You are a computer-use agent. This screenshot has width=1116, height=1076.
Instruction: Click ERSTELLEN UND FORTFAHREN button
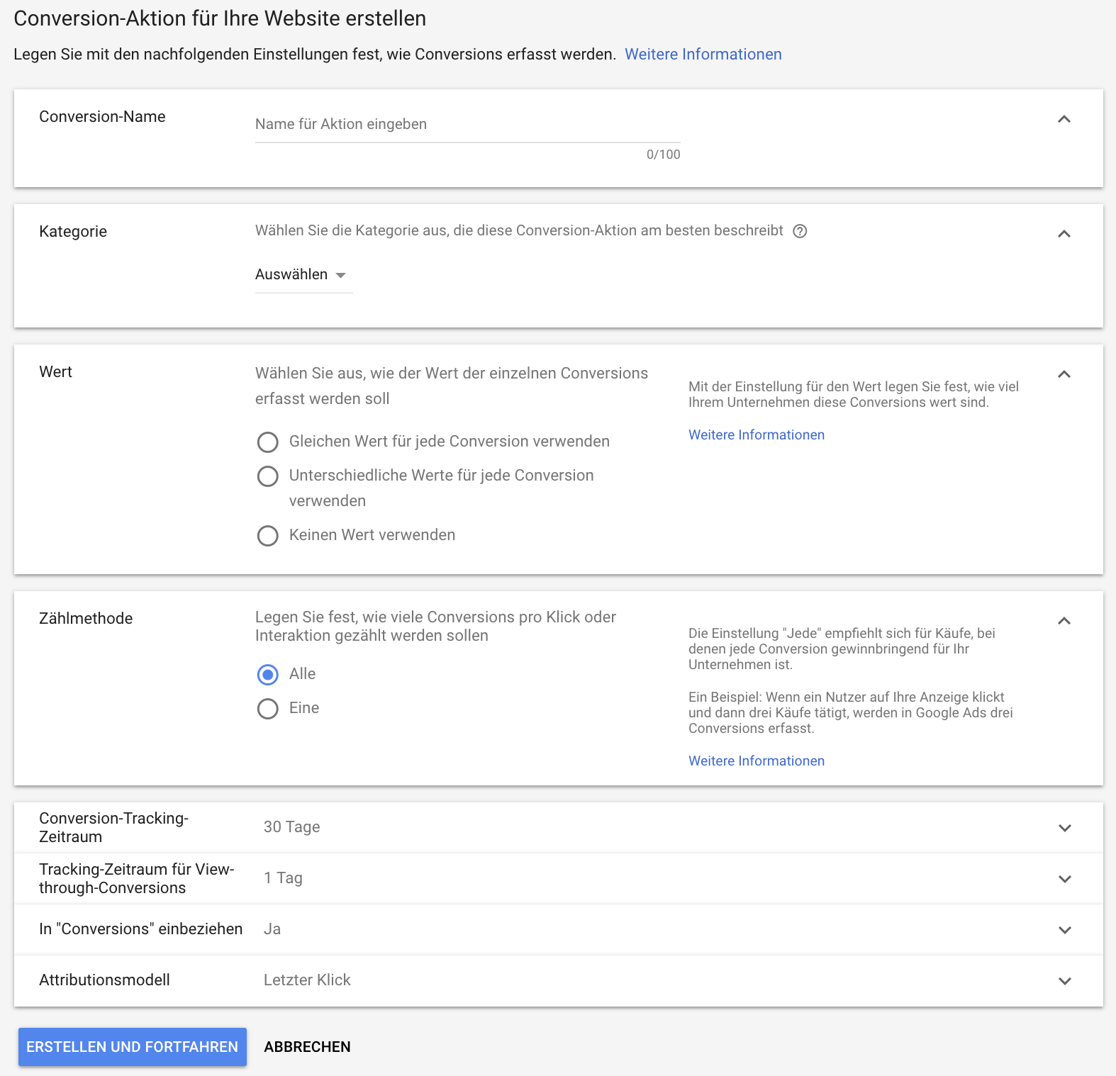[133, 1047]
